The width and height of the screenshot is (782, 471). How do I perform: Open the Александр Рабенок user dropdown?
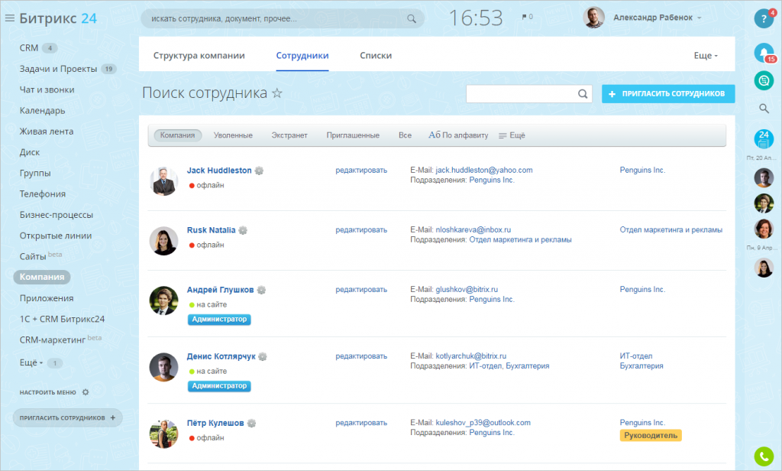[657, 18]
